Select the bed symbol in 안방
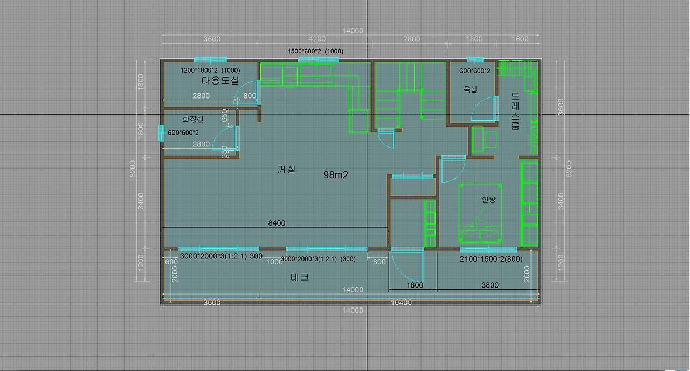The height and width of the screenshot is (371, 690). pos(480,213)
